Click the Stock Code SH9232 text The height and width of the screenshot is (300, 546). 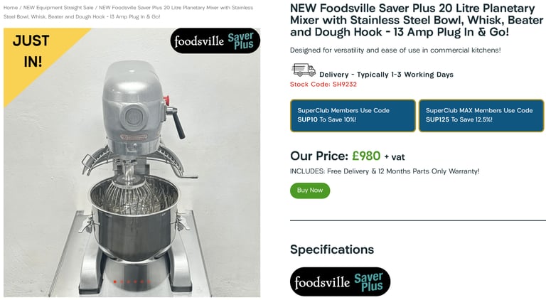(x=323, y=84)
